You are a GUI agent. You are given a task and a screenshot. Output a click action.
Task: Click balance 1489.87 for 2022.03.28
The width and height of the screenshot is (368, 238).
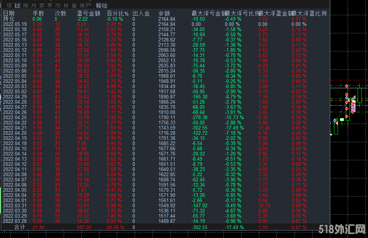pos(167,221)
